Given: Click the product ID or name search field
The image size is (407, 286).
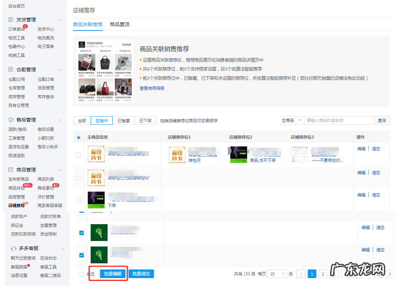Looking at the screenshot, I should pos(339,121).
